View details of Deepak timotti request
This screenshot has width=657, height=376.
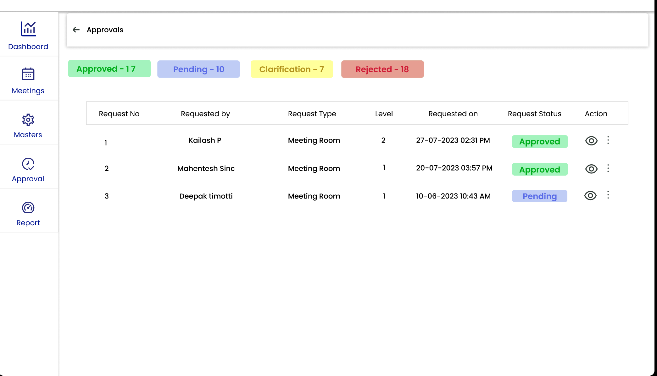point(591,196)
